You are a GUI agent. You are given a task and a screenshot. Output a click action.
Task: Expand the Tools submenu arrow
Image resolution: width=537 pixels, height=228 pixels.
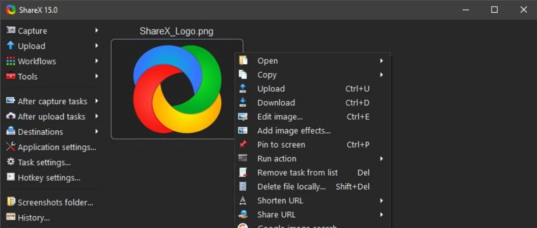(x=97, y=76)
